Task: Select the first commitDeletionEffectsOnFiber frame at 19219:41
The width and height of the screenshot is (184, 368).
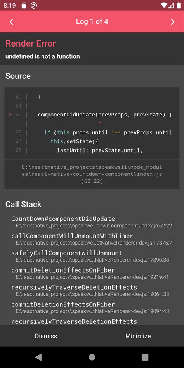Action: [92, 273]
